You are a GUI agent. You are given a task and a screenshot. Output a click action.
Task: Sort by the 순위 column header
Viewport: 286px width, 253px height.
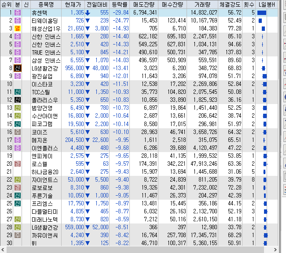7,4
